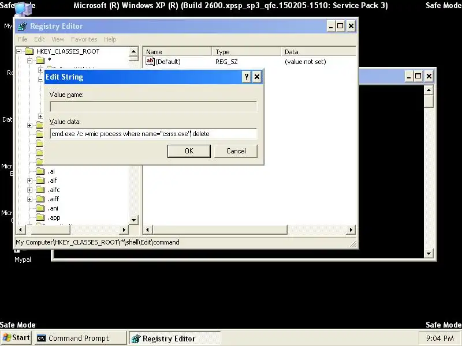Open the View menu
Image resolution: width=462 pixels, height=346 pixels.
click(x=58, y=39)
